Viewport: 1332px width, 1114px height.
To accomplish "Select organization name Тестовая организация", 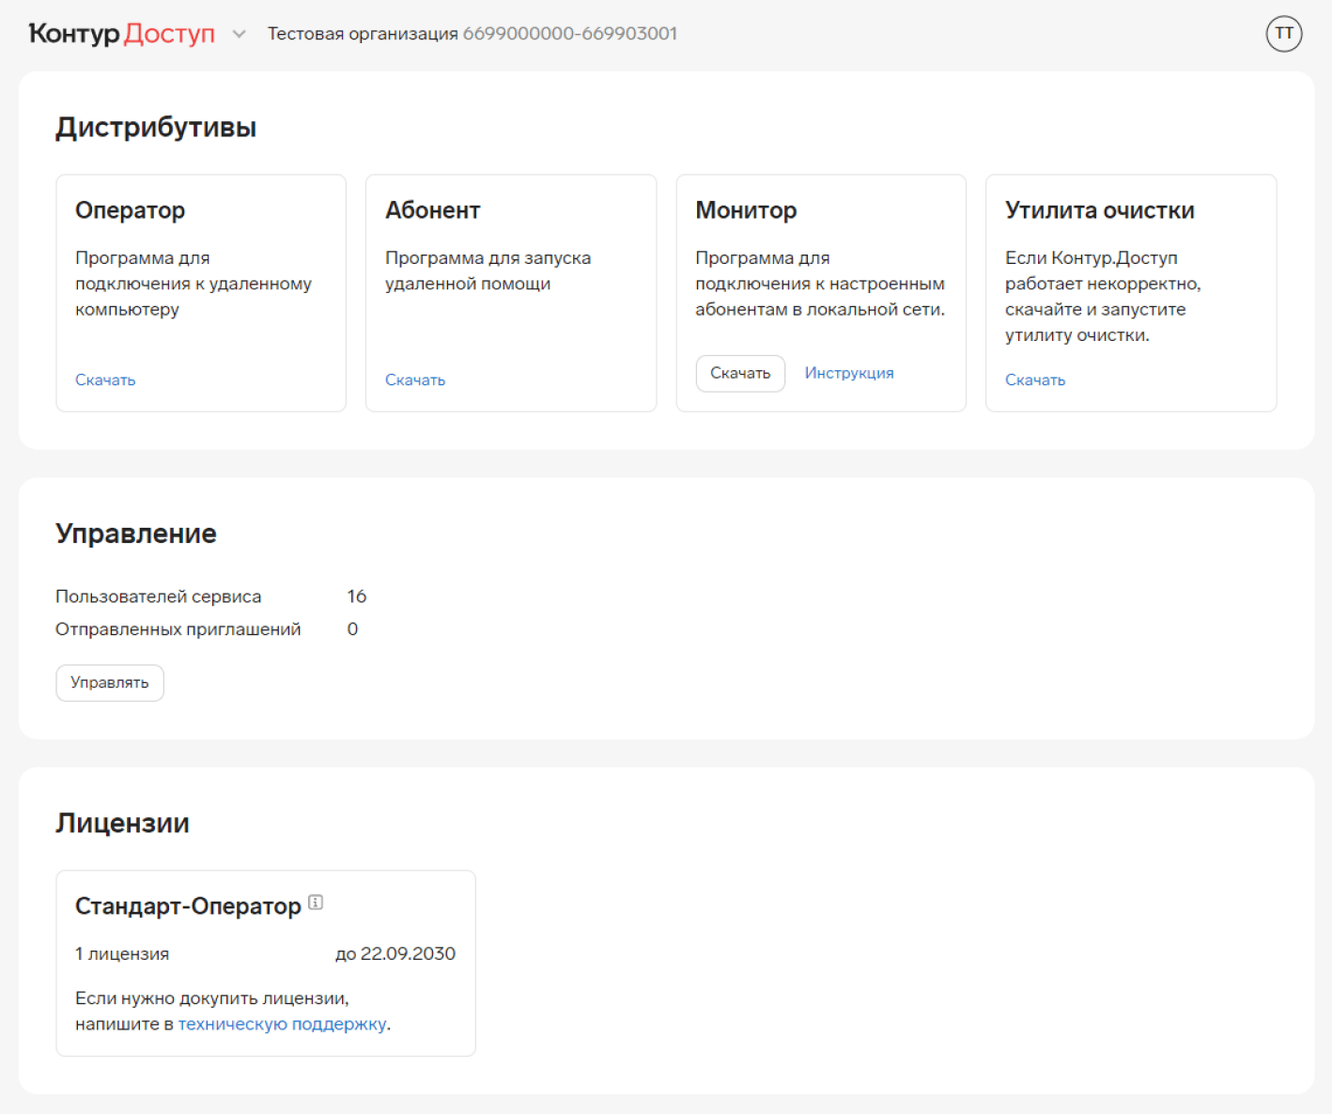I will point(363,34).
